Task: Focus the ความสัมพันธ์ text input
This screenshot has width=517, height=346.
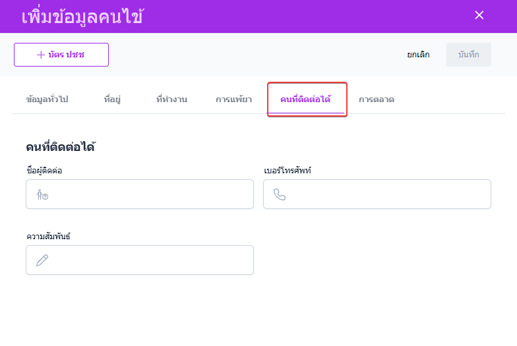Action: [148, 260]
